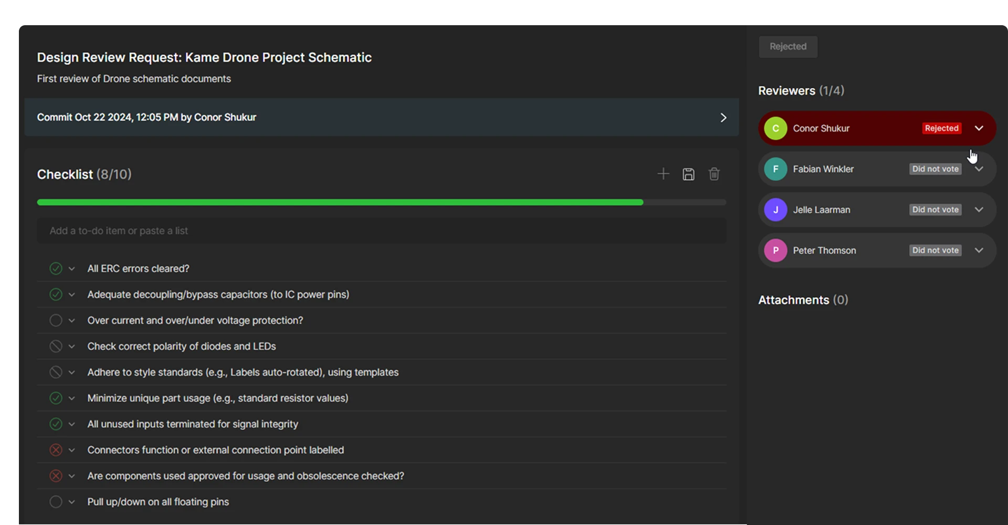1008x525 pixels.
Task: Expand Fabian Winkler's reviewer details
Action: [x=979, y=169]
